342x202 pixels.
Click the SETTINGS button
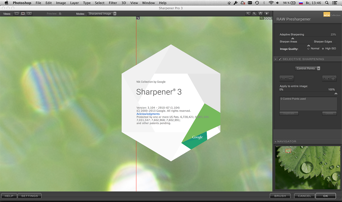(x=30, y=196)
